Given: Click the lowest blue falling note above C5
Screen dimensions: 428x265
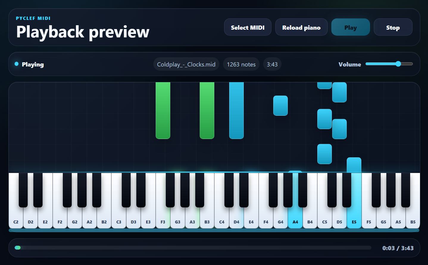Looking at the screenshot, I should [324, 154].
